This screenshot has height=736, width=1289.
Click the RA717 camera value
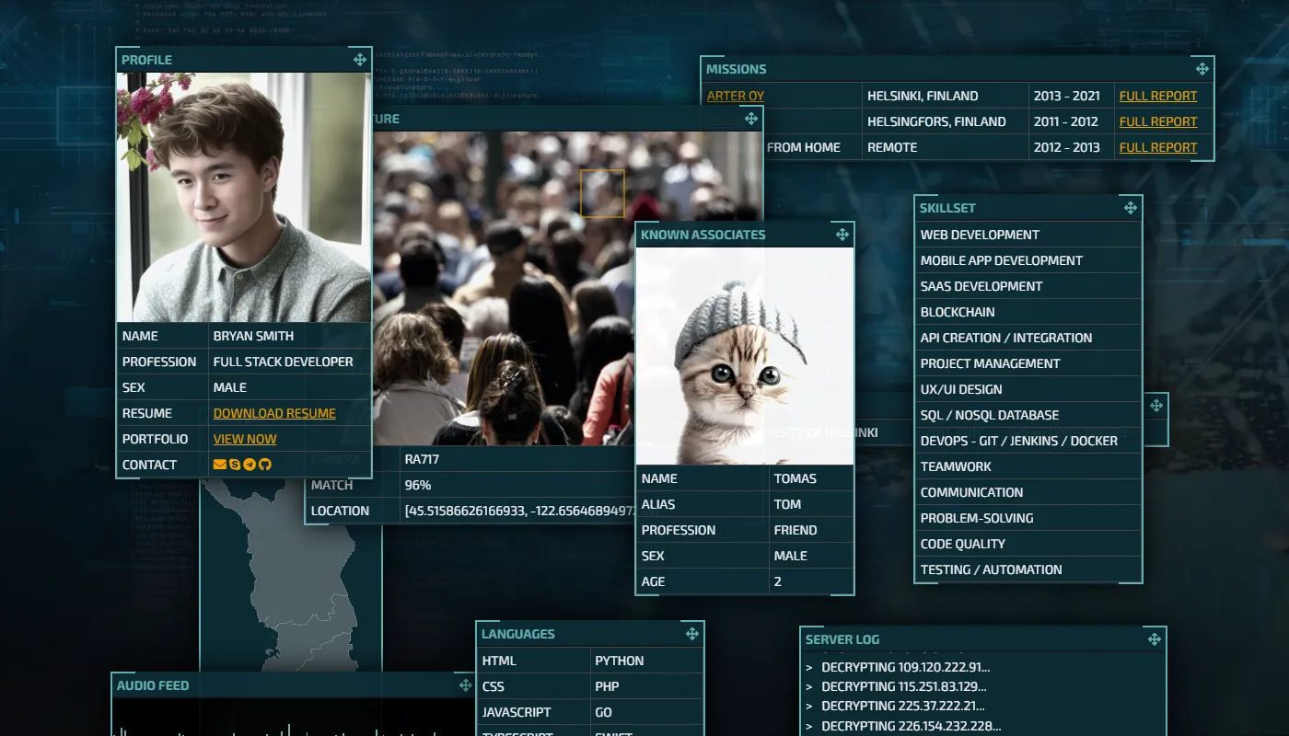(423, 459)
